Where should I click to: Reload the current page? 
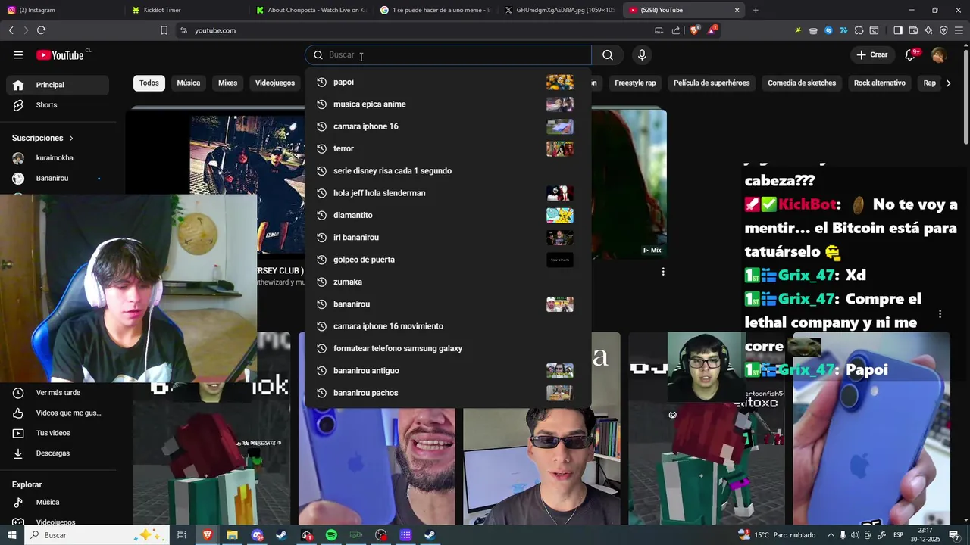tap(41, 30)
